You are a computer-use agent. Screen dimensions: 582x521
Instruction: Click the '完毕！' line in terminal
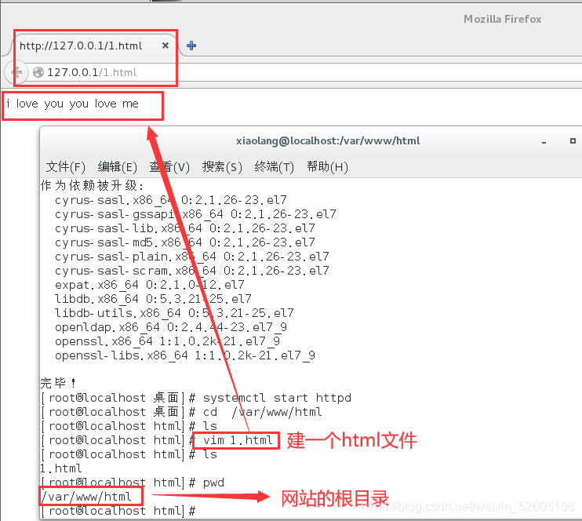[x=58, y=382]
